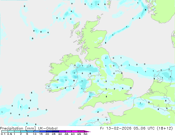This screenshot has width=175, height=135.
Task: Click the legend label "0.5"
Action: (x=10, y=134)
